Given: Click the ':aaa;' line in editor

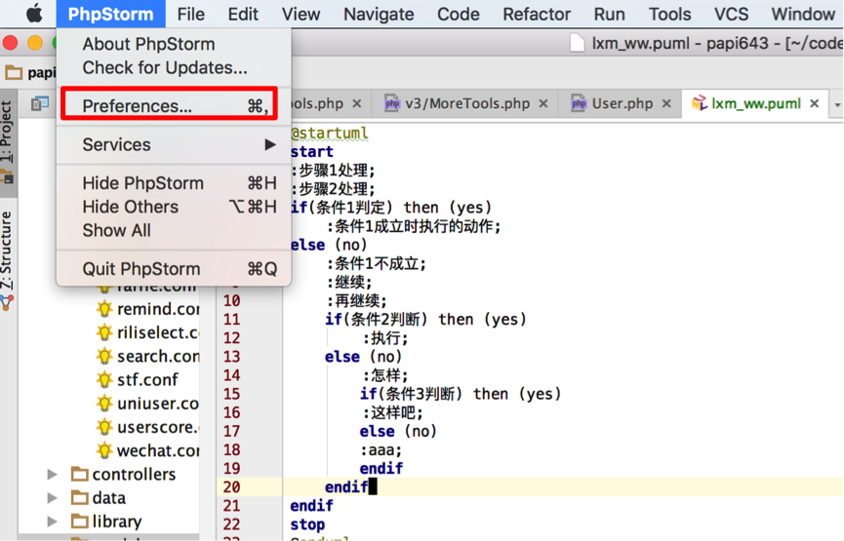Looking at the screenshot, I should pos(382,449).
